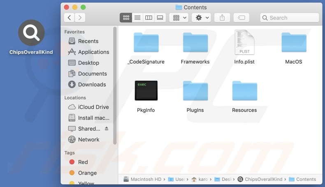Viewport: 325px width, 187px height.
Task: Click ChipsOverallKind in the path bar
Action: (x=260, y=179)
